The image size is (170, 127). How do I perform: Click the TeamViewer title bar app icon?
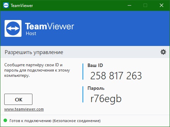(6, 5)
